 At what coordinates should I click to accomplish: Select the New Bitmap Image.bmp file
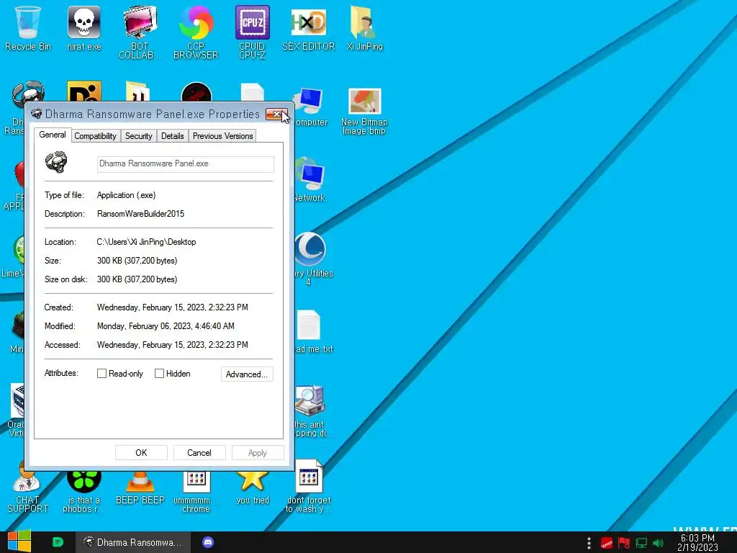[x=364, y=112]
